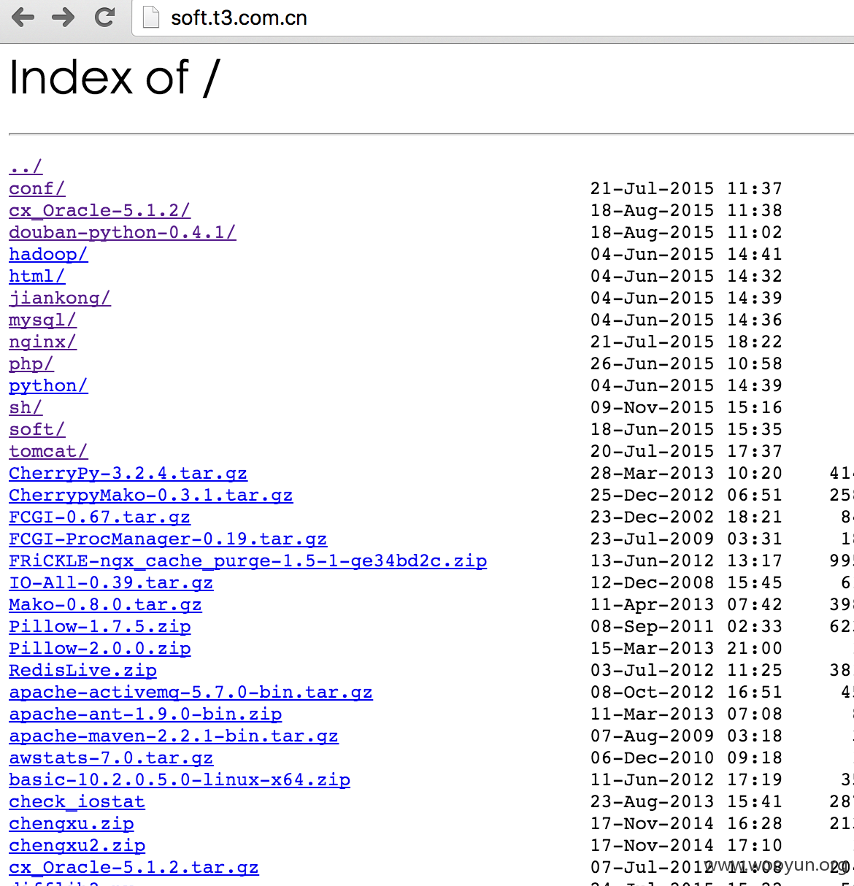Download apache-maven-2.2.1-bin.tar.gz
Image resolution: width=854 pixels, height=886 pixels.
[x=174, y=736]
